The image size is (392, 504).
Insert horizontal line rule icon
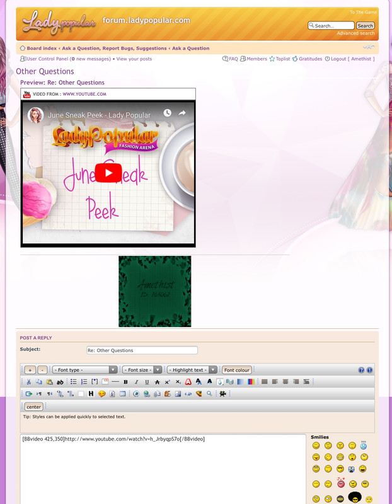tap(115, 382)
